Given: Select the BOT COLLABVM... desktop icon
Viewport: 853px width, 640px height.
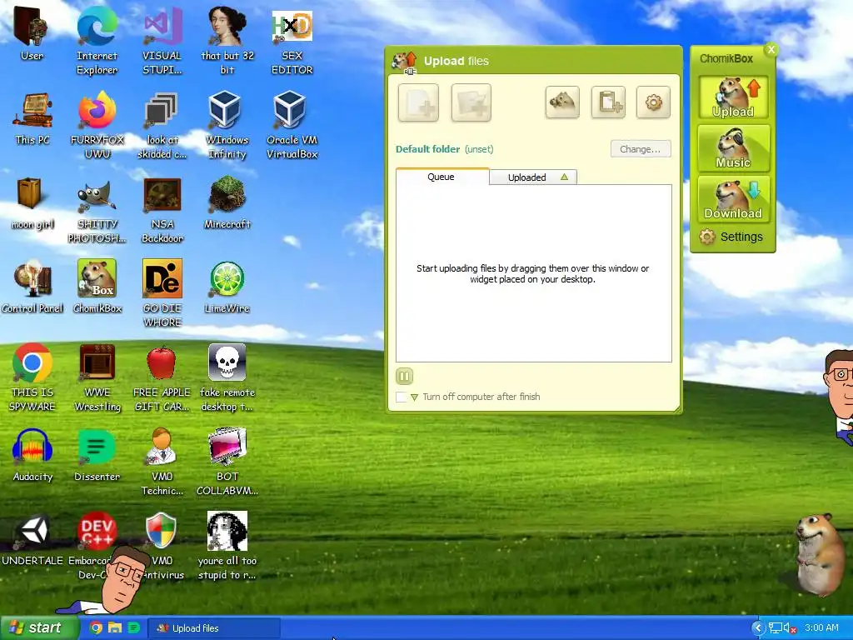Looking at the screenshot, I should point(227,462).
